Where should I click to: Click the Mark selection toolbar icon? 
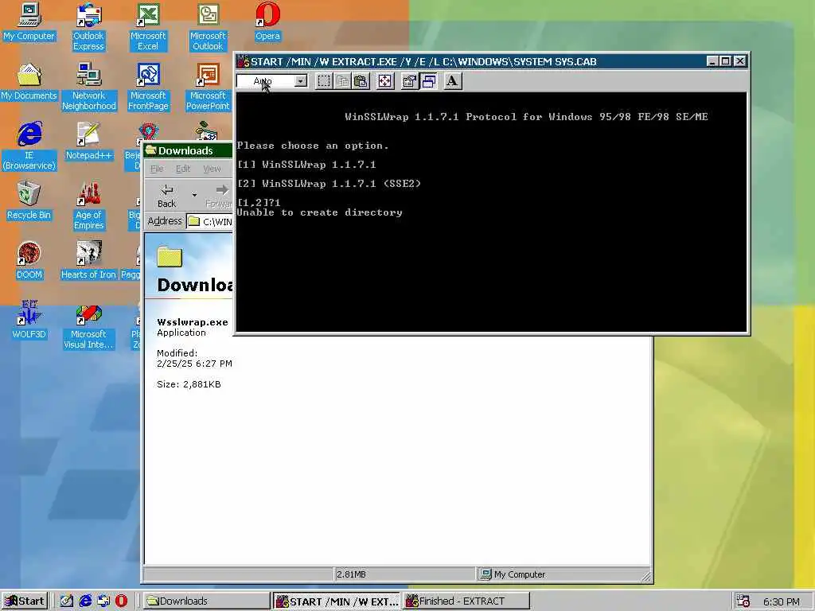(324, 81)
